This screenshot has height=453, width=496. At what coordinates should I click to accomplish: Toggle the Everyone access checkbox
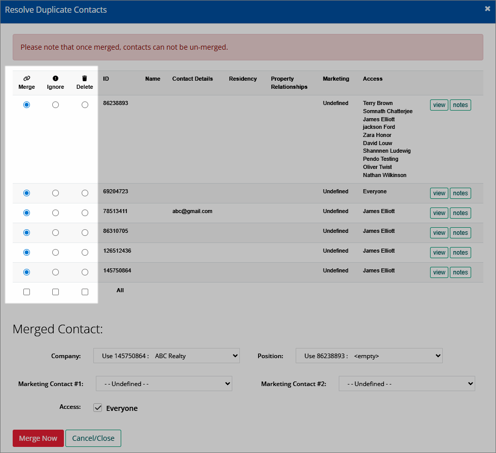pos(98,408)
